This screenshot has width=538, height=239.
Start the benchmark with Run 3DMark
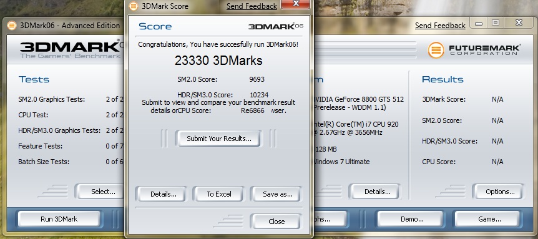click(59, 219)
